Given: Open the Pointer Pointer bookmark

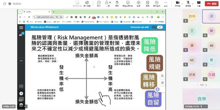Looking at the screenshot, I should click(x=88, y=22).
